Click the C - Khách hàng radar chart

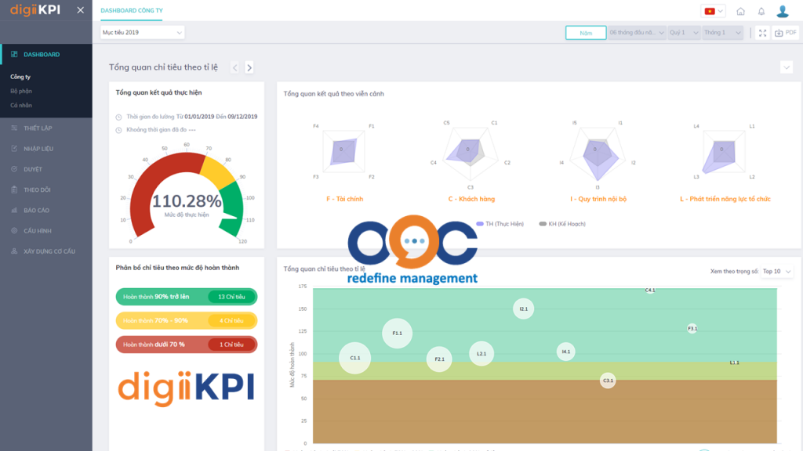[471, 153]
